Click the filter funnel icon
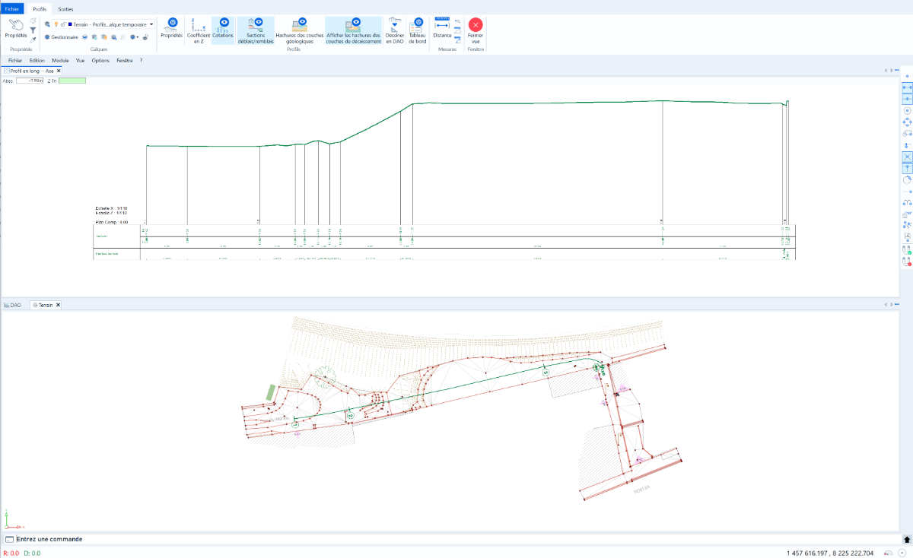913x558 pixels. pos(33,30)
